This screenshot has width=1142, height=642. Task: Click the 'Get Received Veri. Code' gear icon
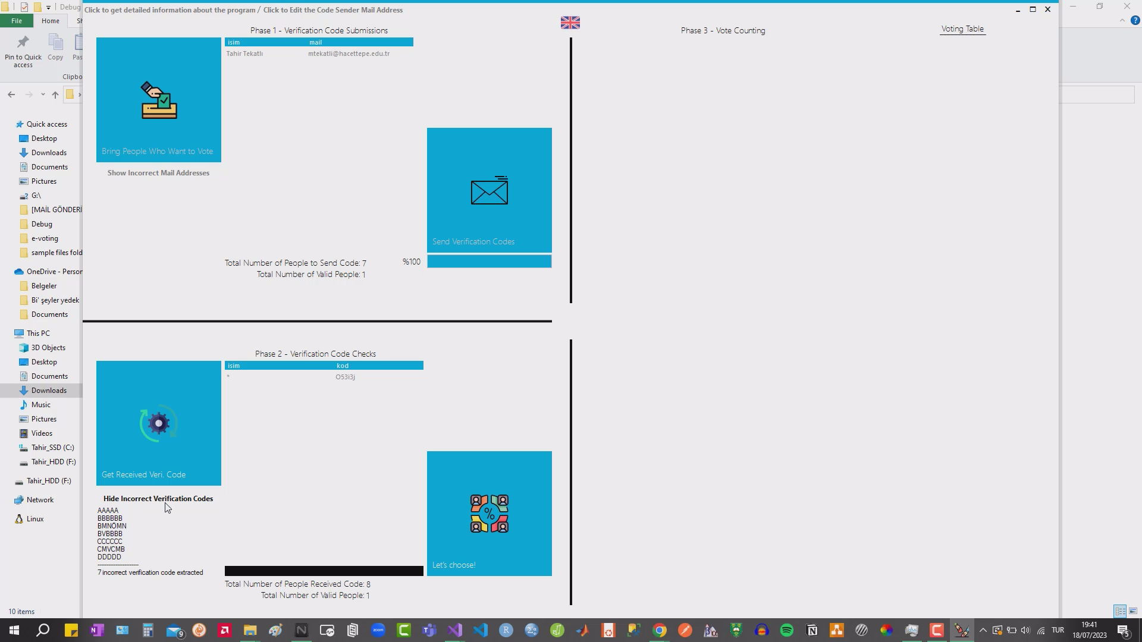click(x=158, y=423)
